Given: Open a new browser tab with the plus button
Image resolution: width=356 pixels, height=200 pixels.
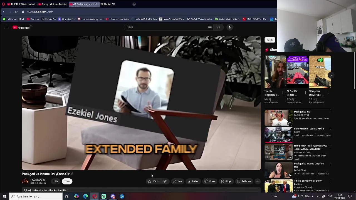Looking at the screenshot, I should (x=134, y=4).
